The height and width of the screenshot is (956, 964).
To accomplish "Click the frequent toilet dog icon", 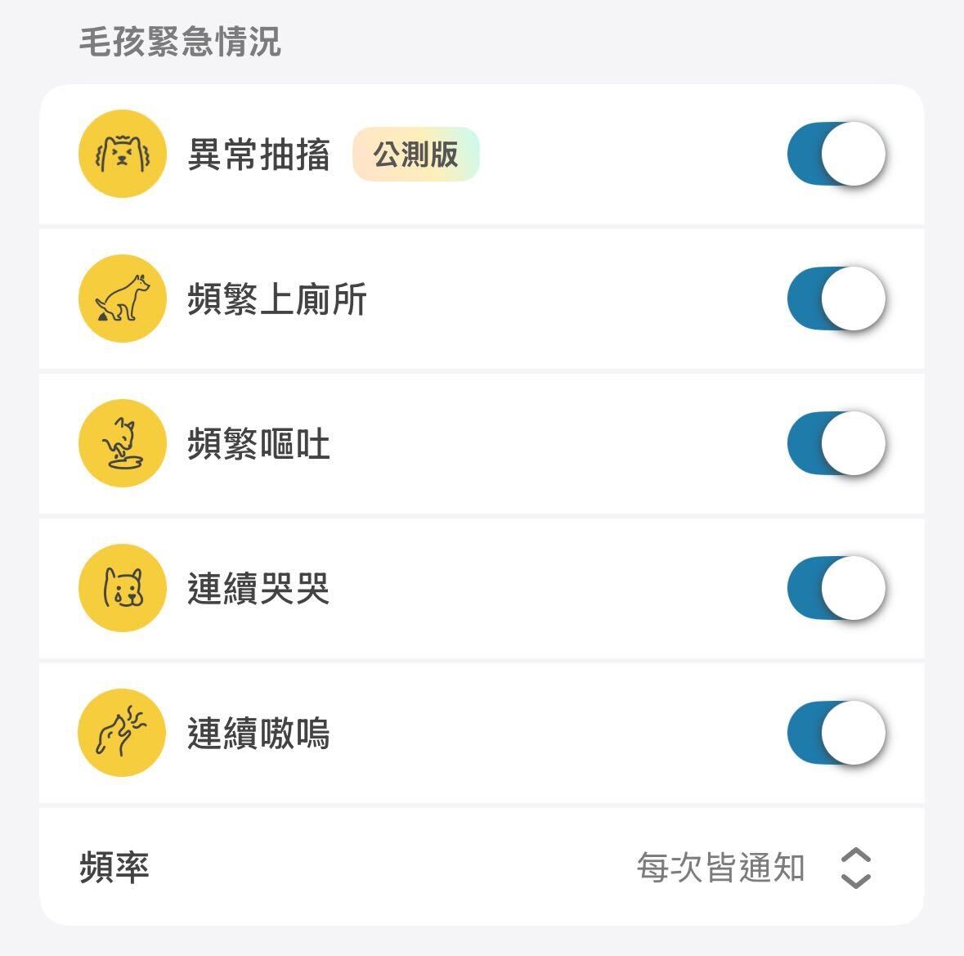I will point(123,298).
